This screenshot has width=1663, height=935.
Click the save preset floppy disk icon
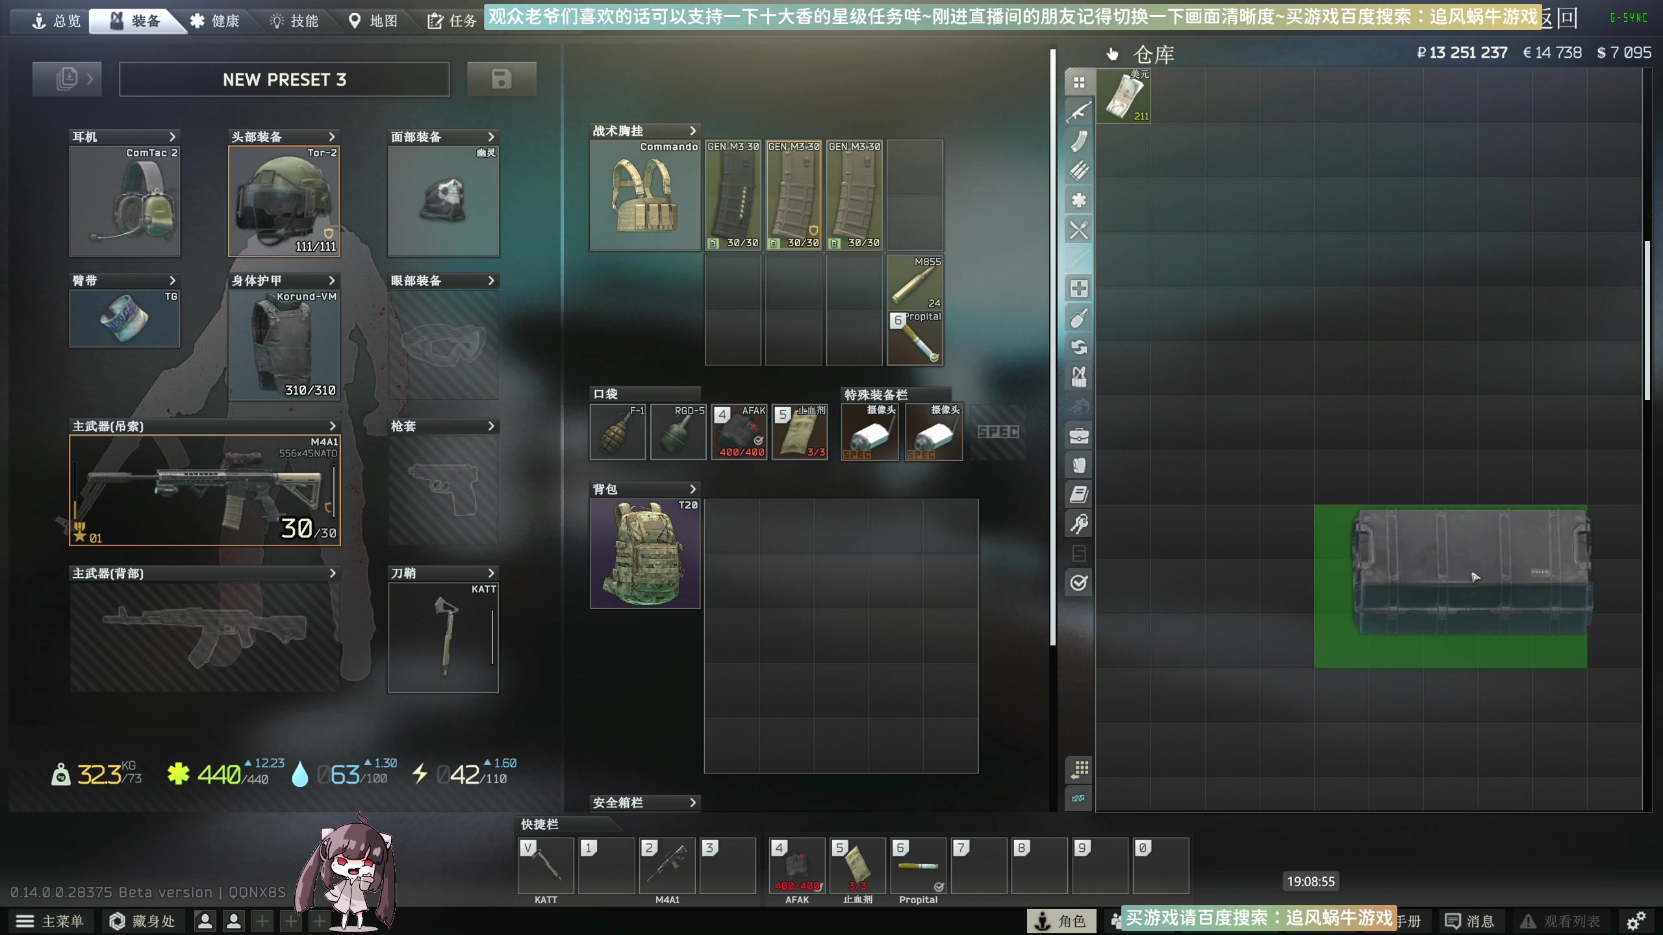[x=501, y=79]
